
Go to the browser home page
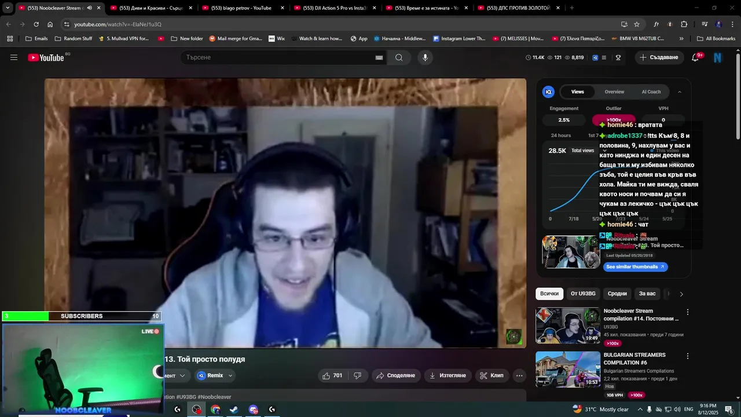50,24
